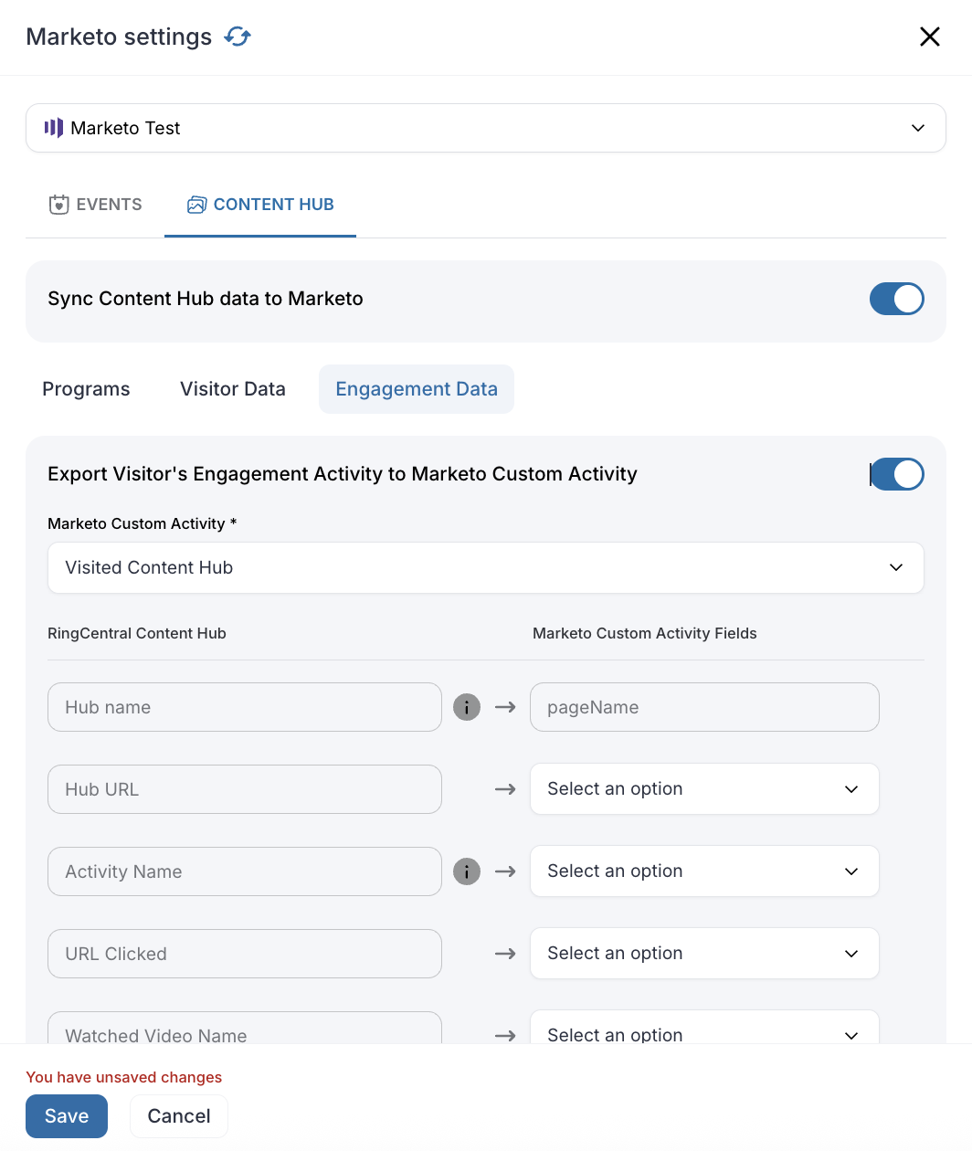Screen dimensions: 972x1151
Task: Save the Marketo settings changes
Action: tap(67, 1116)
